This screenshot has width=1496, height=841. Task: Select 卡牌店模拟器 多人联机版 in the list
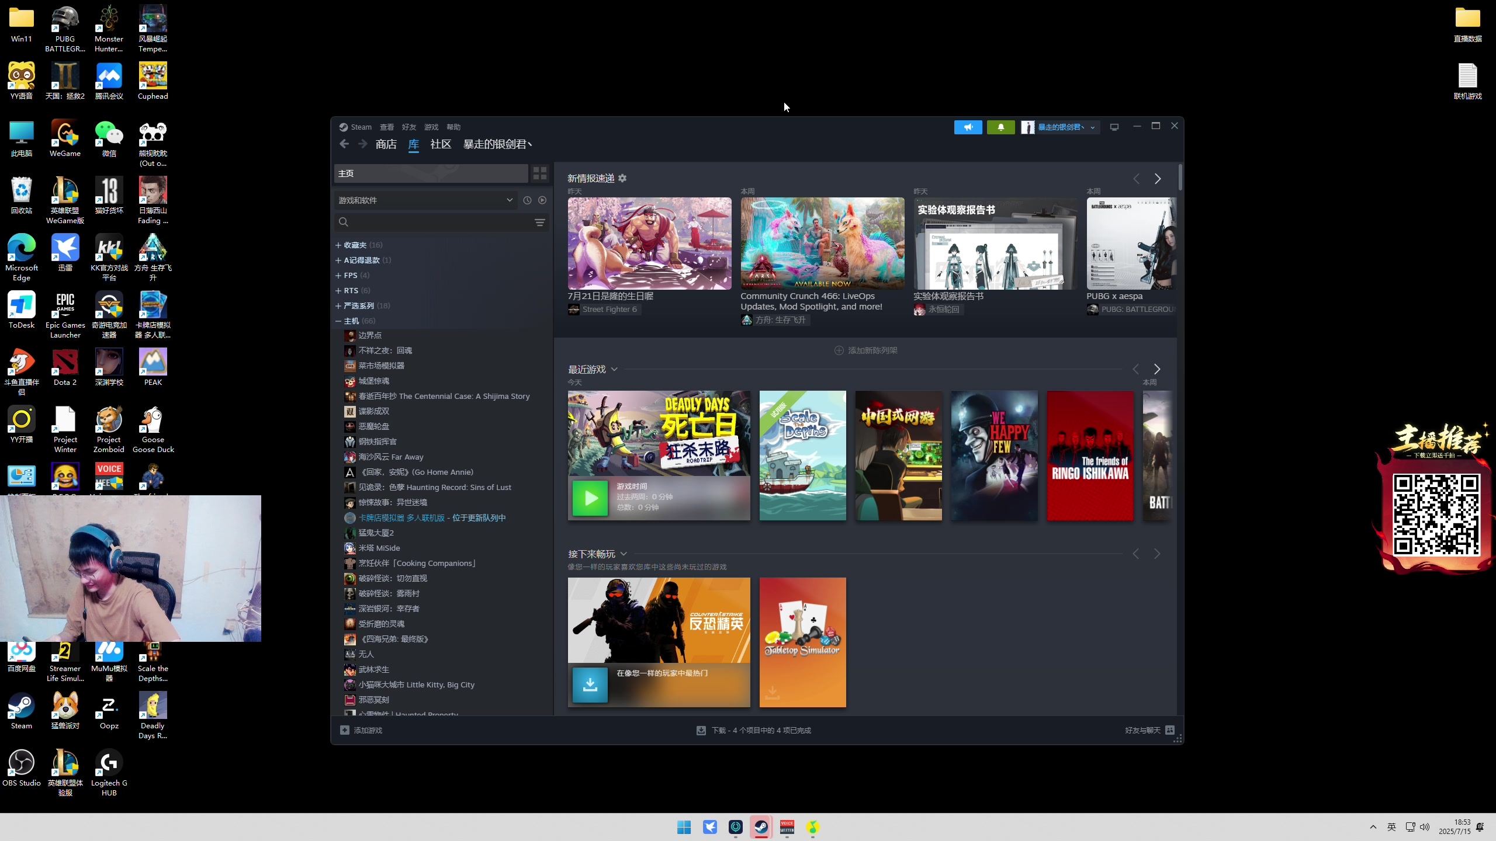[431, 517]
